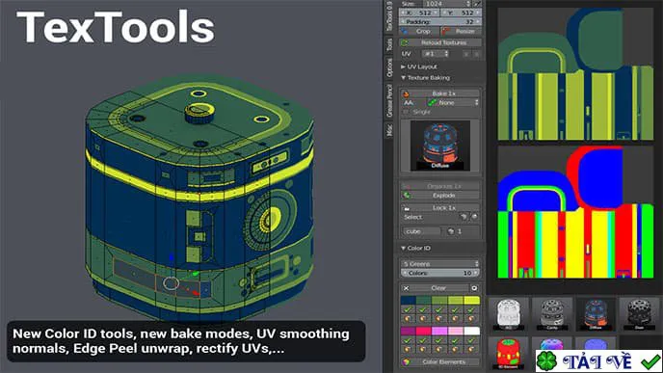This screenshot has height=373, width=663.
Task: Switch to the Misc vertical tab
Action: pos(389,130)
